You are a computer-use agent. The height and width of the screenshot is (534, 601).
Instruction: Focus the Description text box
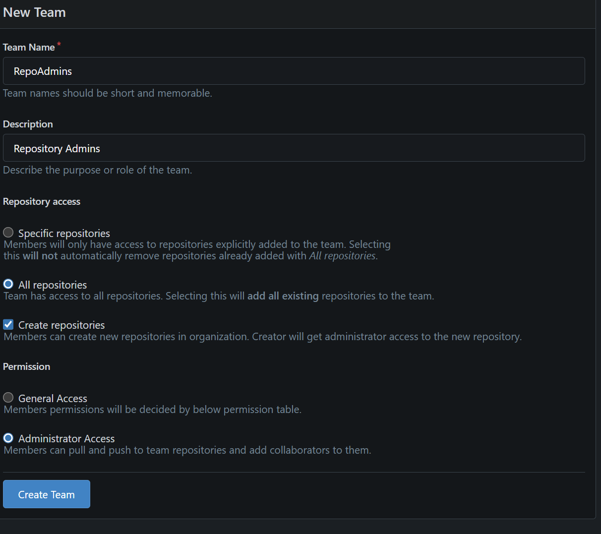coord(294,148)
